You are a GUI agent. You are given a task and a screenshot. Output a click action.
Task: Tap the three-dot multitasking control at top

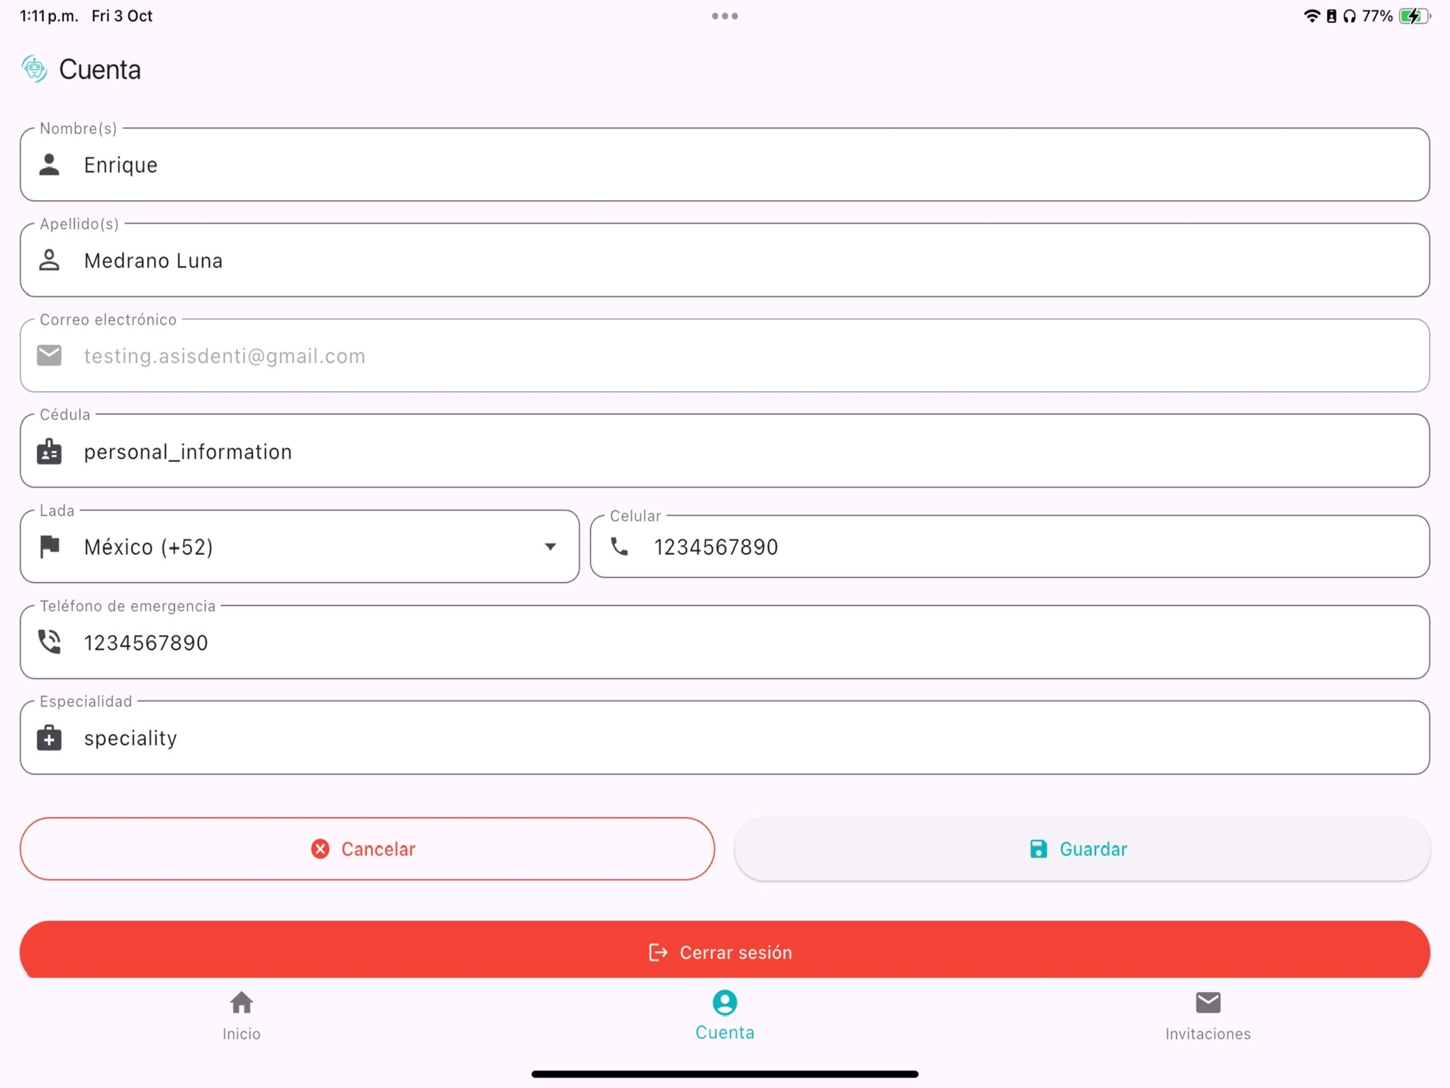(725, 16)
